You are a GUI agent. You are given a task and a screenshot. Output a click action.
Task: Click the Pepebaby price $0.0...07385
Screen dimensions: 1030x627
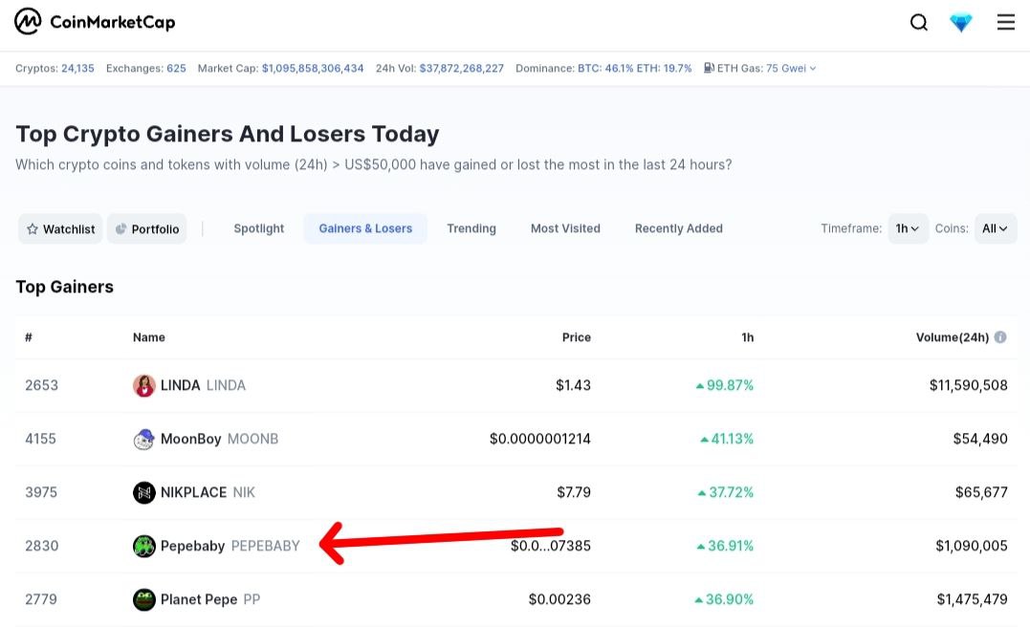[x=551, y=547]
